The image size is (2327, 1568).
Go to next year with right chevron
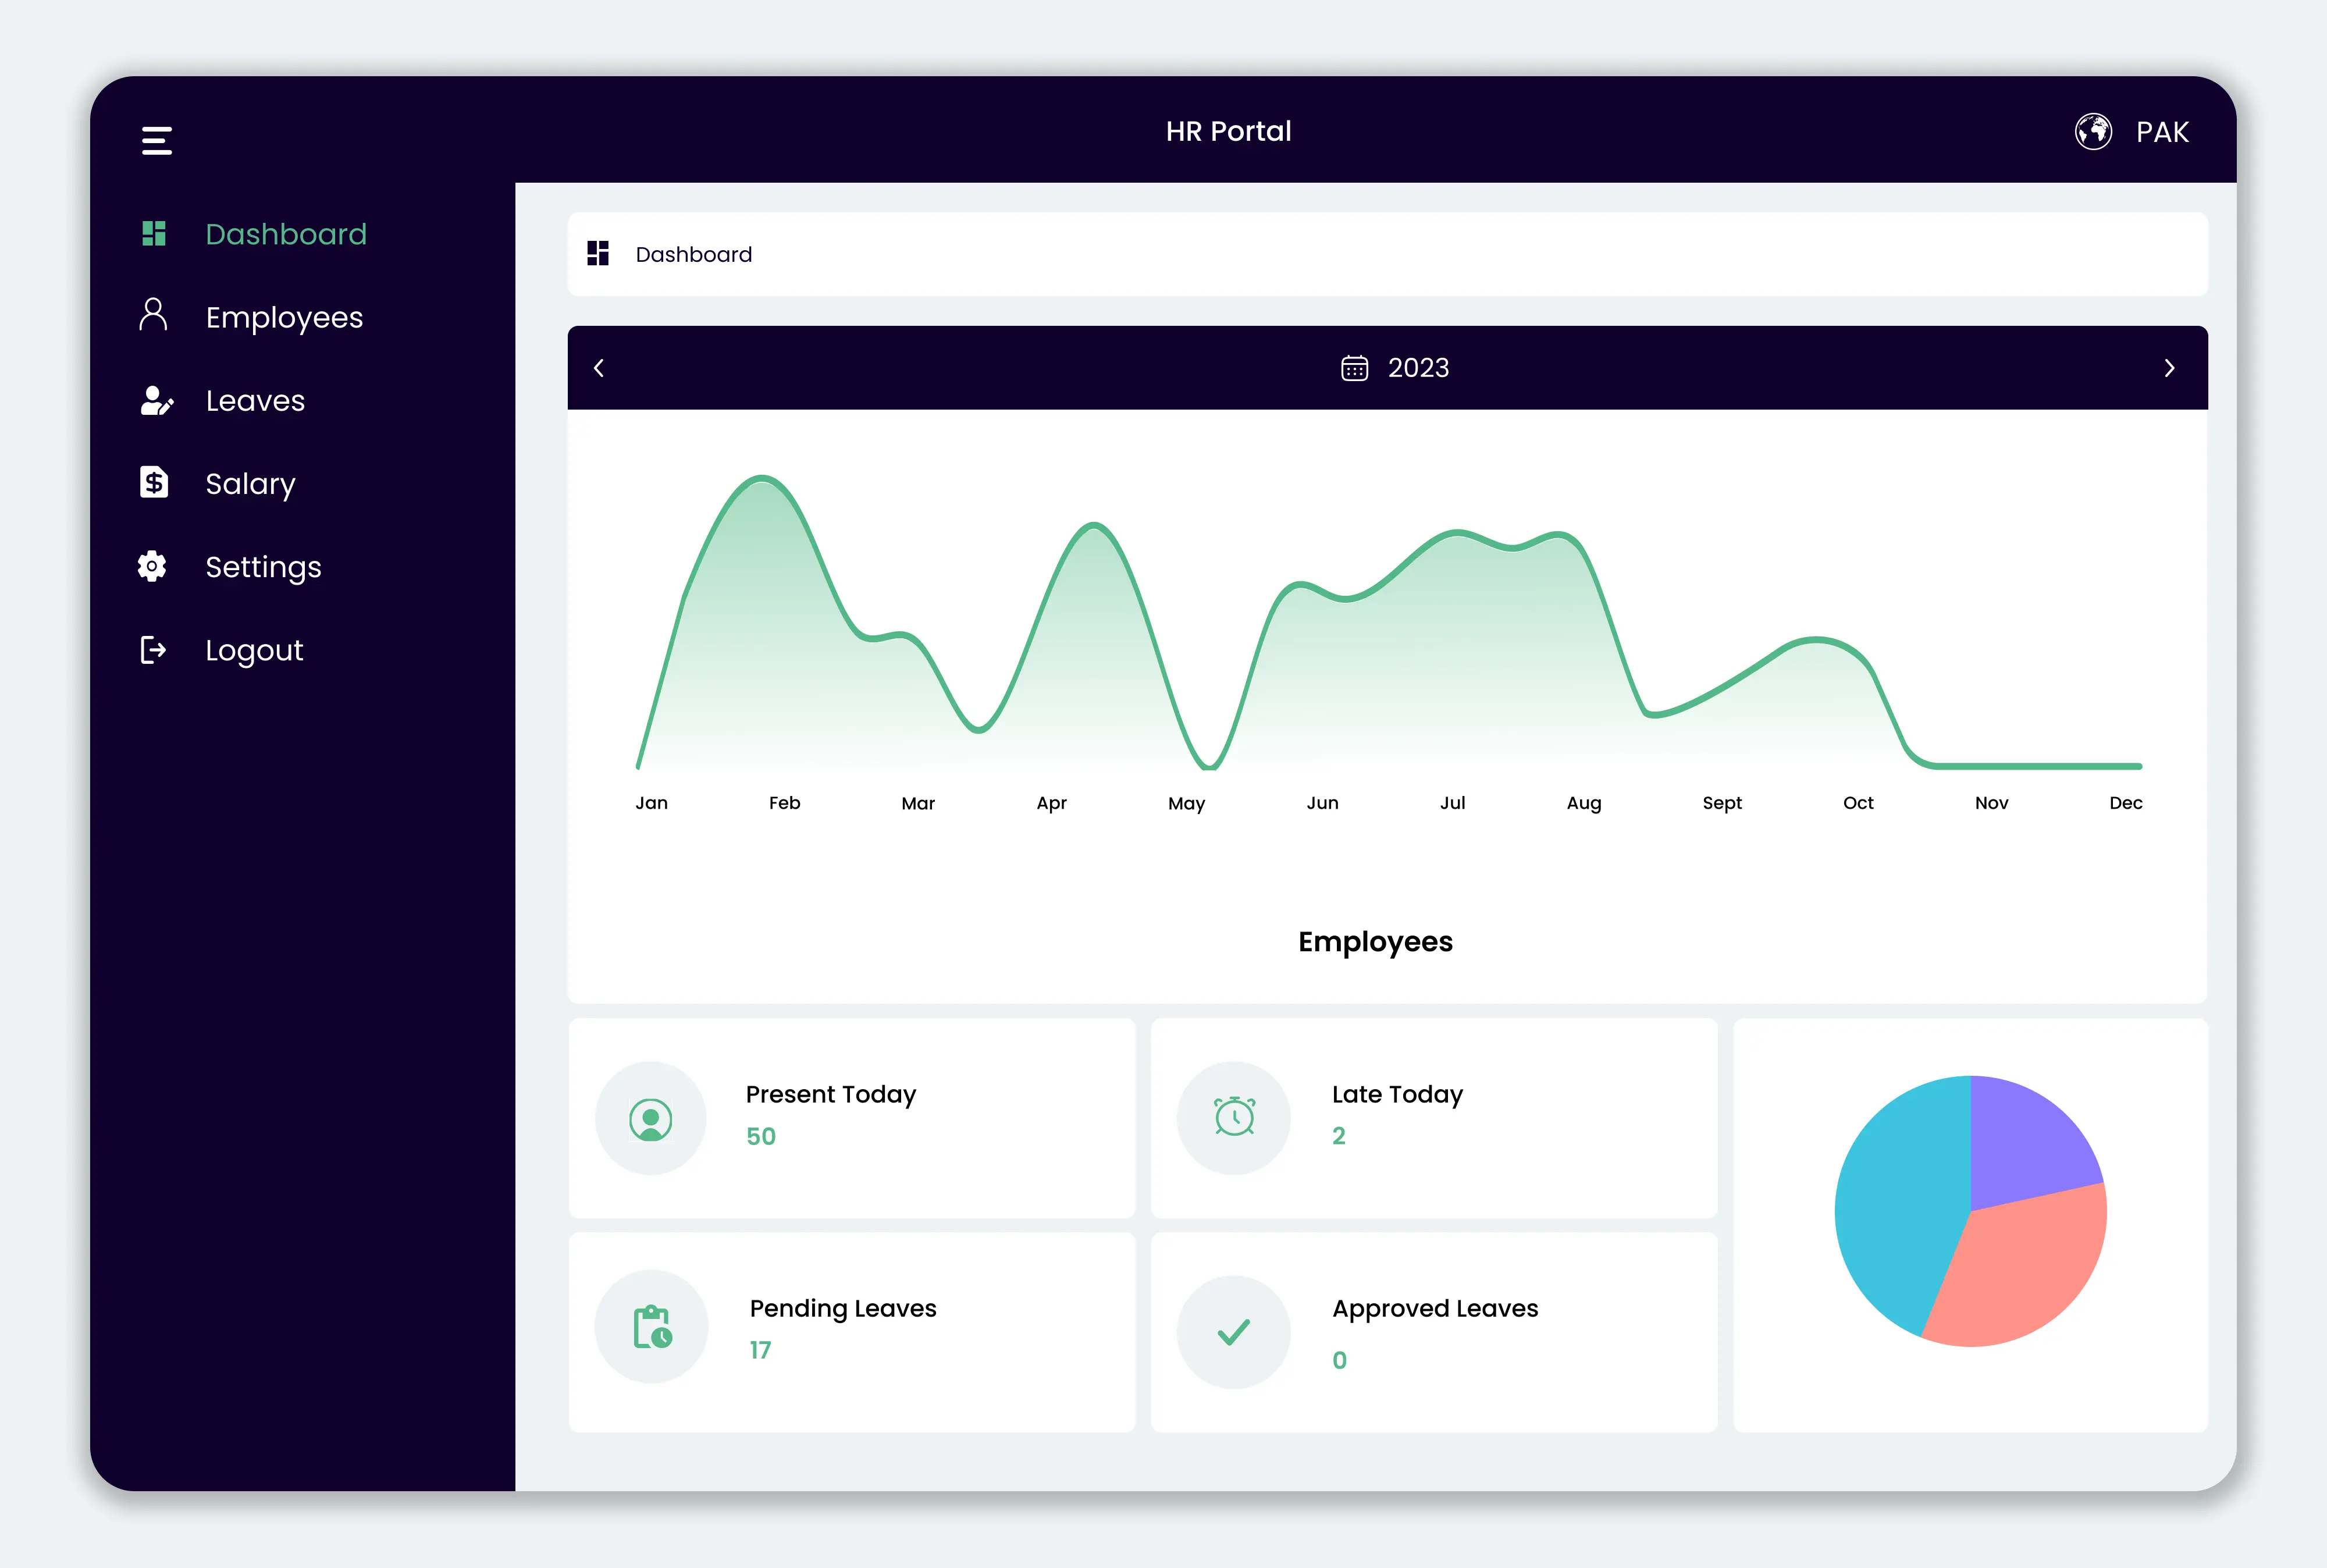(x=2169, y=368)
